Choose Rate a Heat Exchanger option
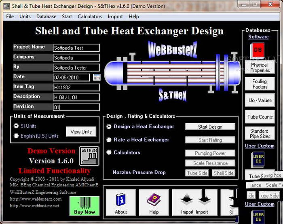283x224 pixels. [x=109, y=140]
